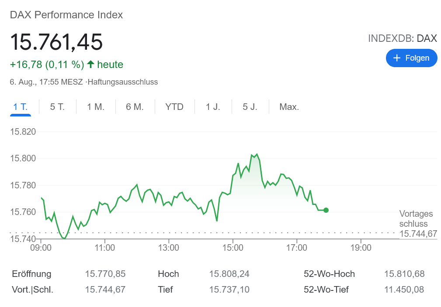Switch to the 1 T. tab
Screen dimensions: 441x307
tap(20, 107)
